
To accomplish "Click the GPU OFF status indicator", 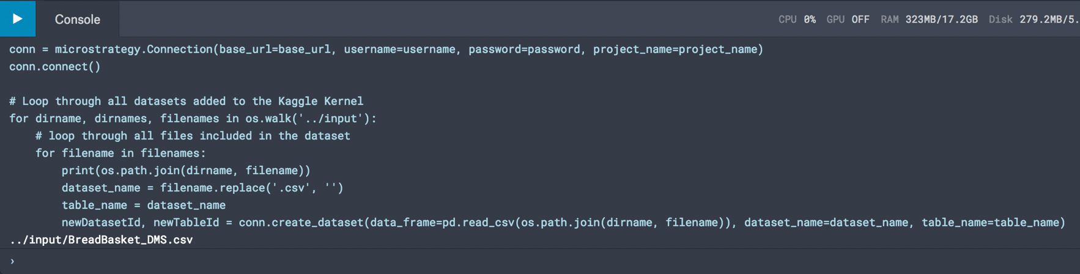I will (848, 20).
